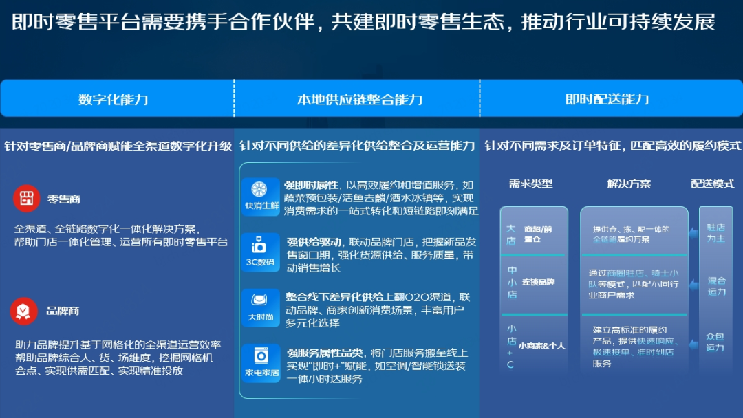Image resolution: width=743 pixels, height=418 pixels.
Task: Click the 配送模式 column header
Action: tap(712, 184)
